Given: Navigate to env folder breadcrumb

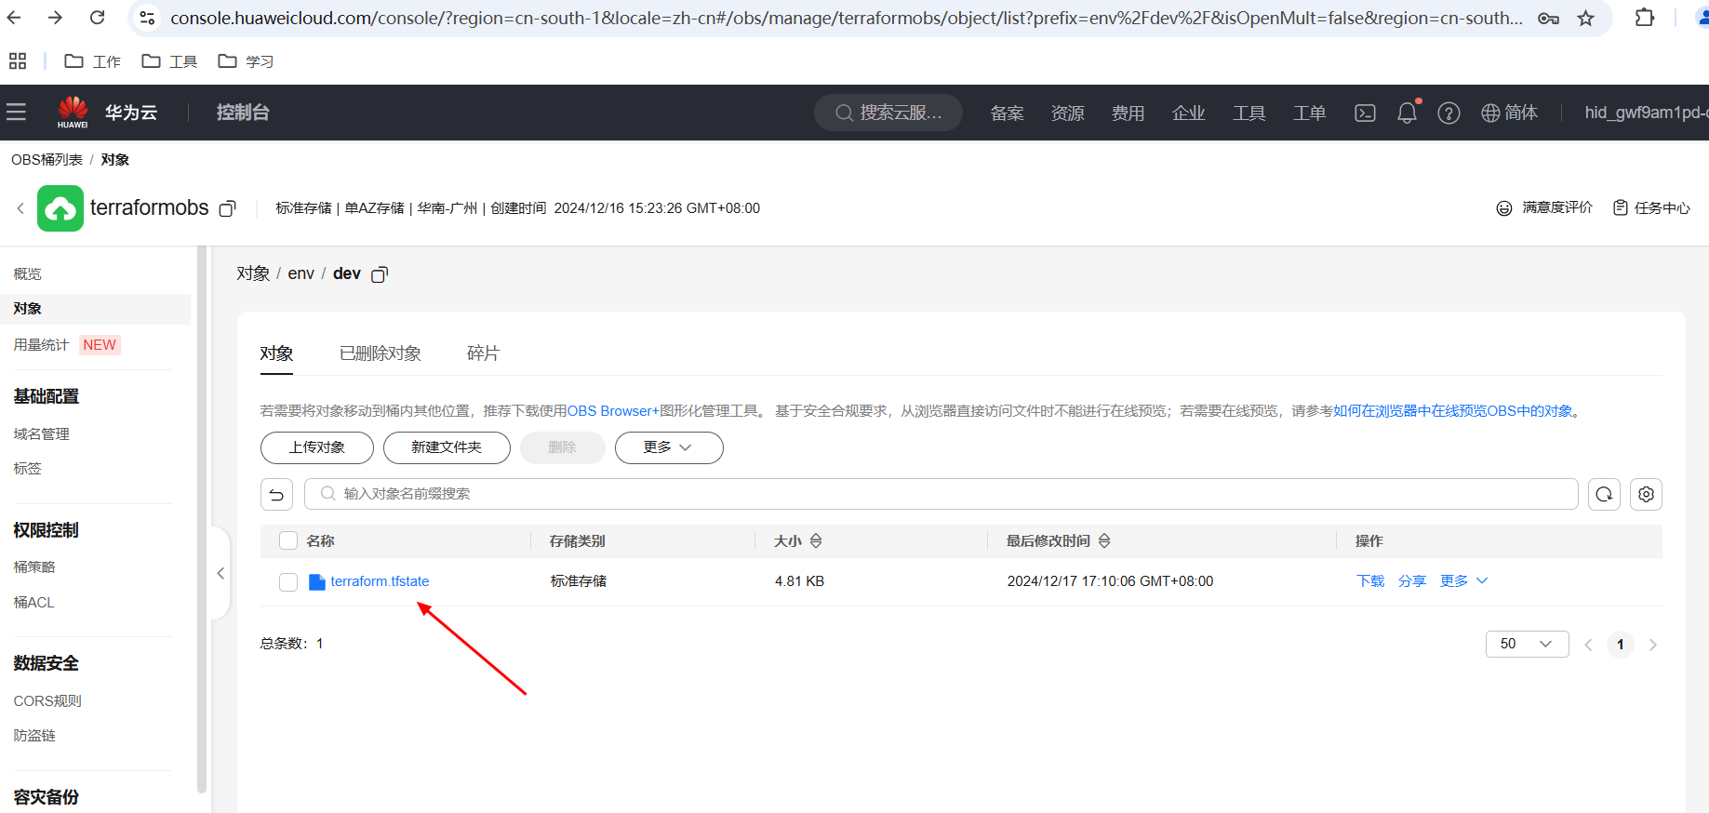Looking at the screenshot, I should [301, 273].
